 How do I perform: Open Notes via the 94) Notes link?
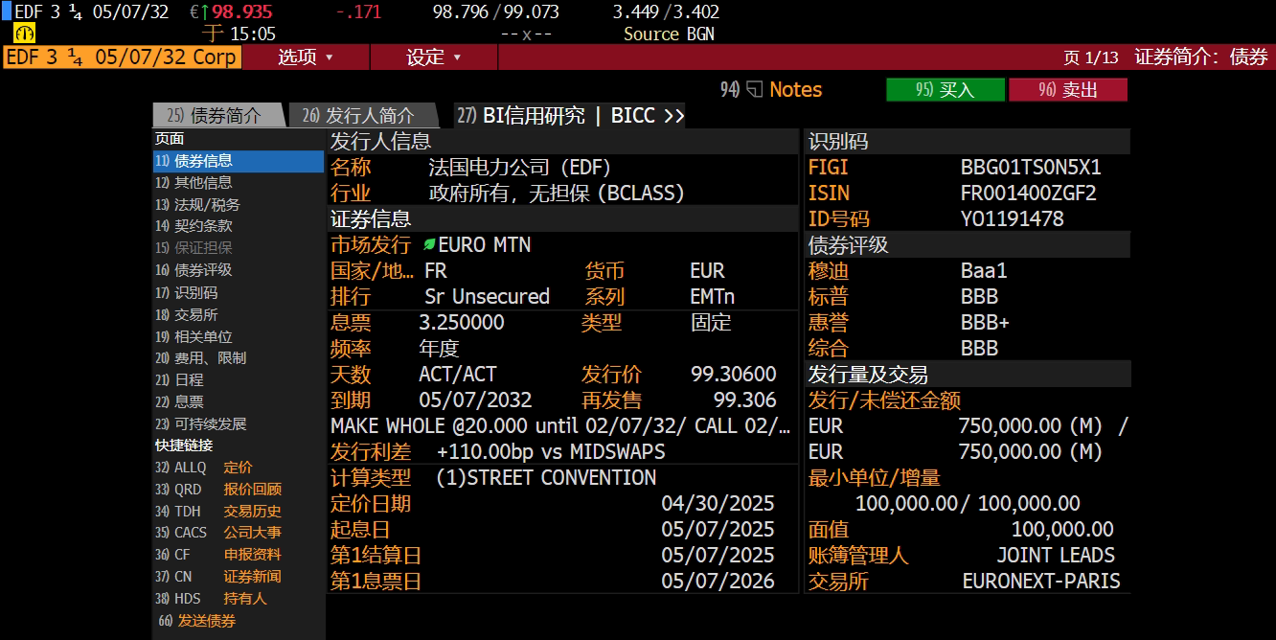(771, 90)
